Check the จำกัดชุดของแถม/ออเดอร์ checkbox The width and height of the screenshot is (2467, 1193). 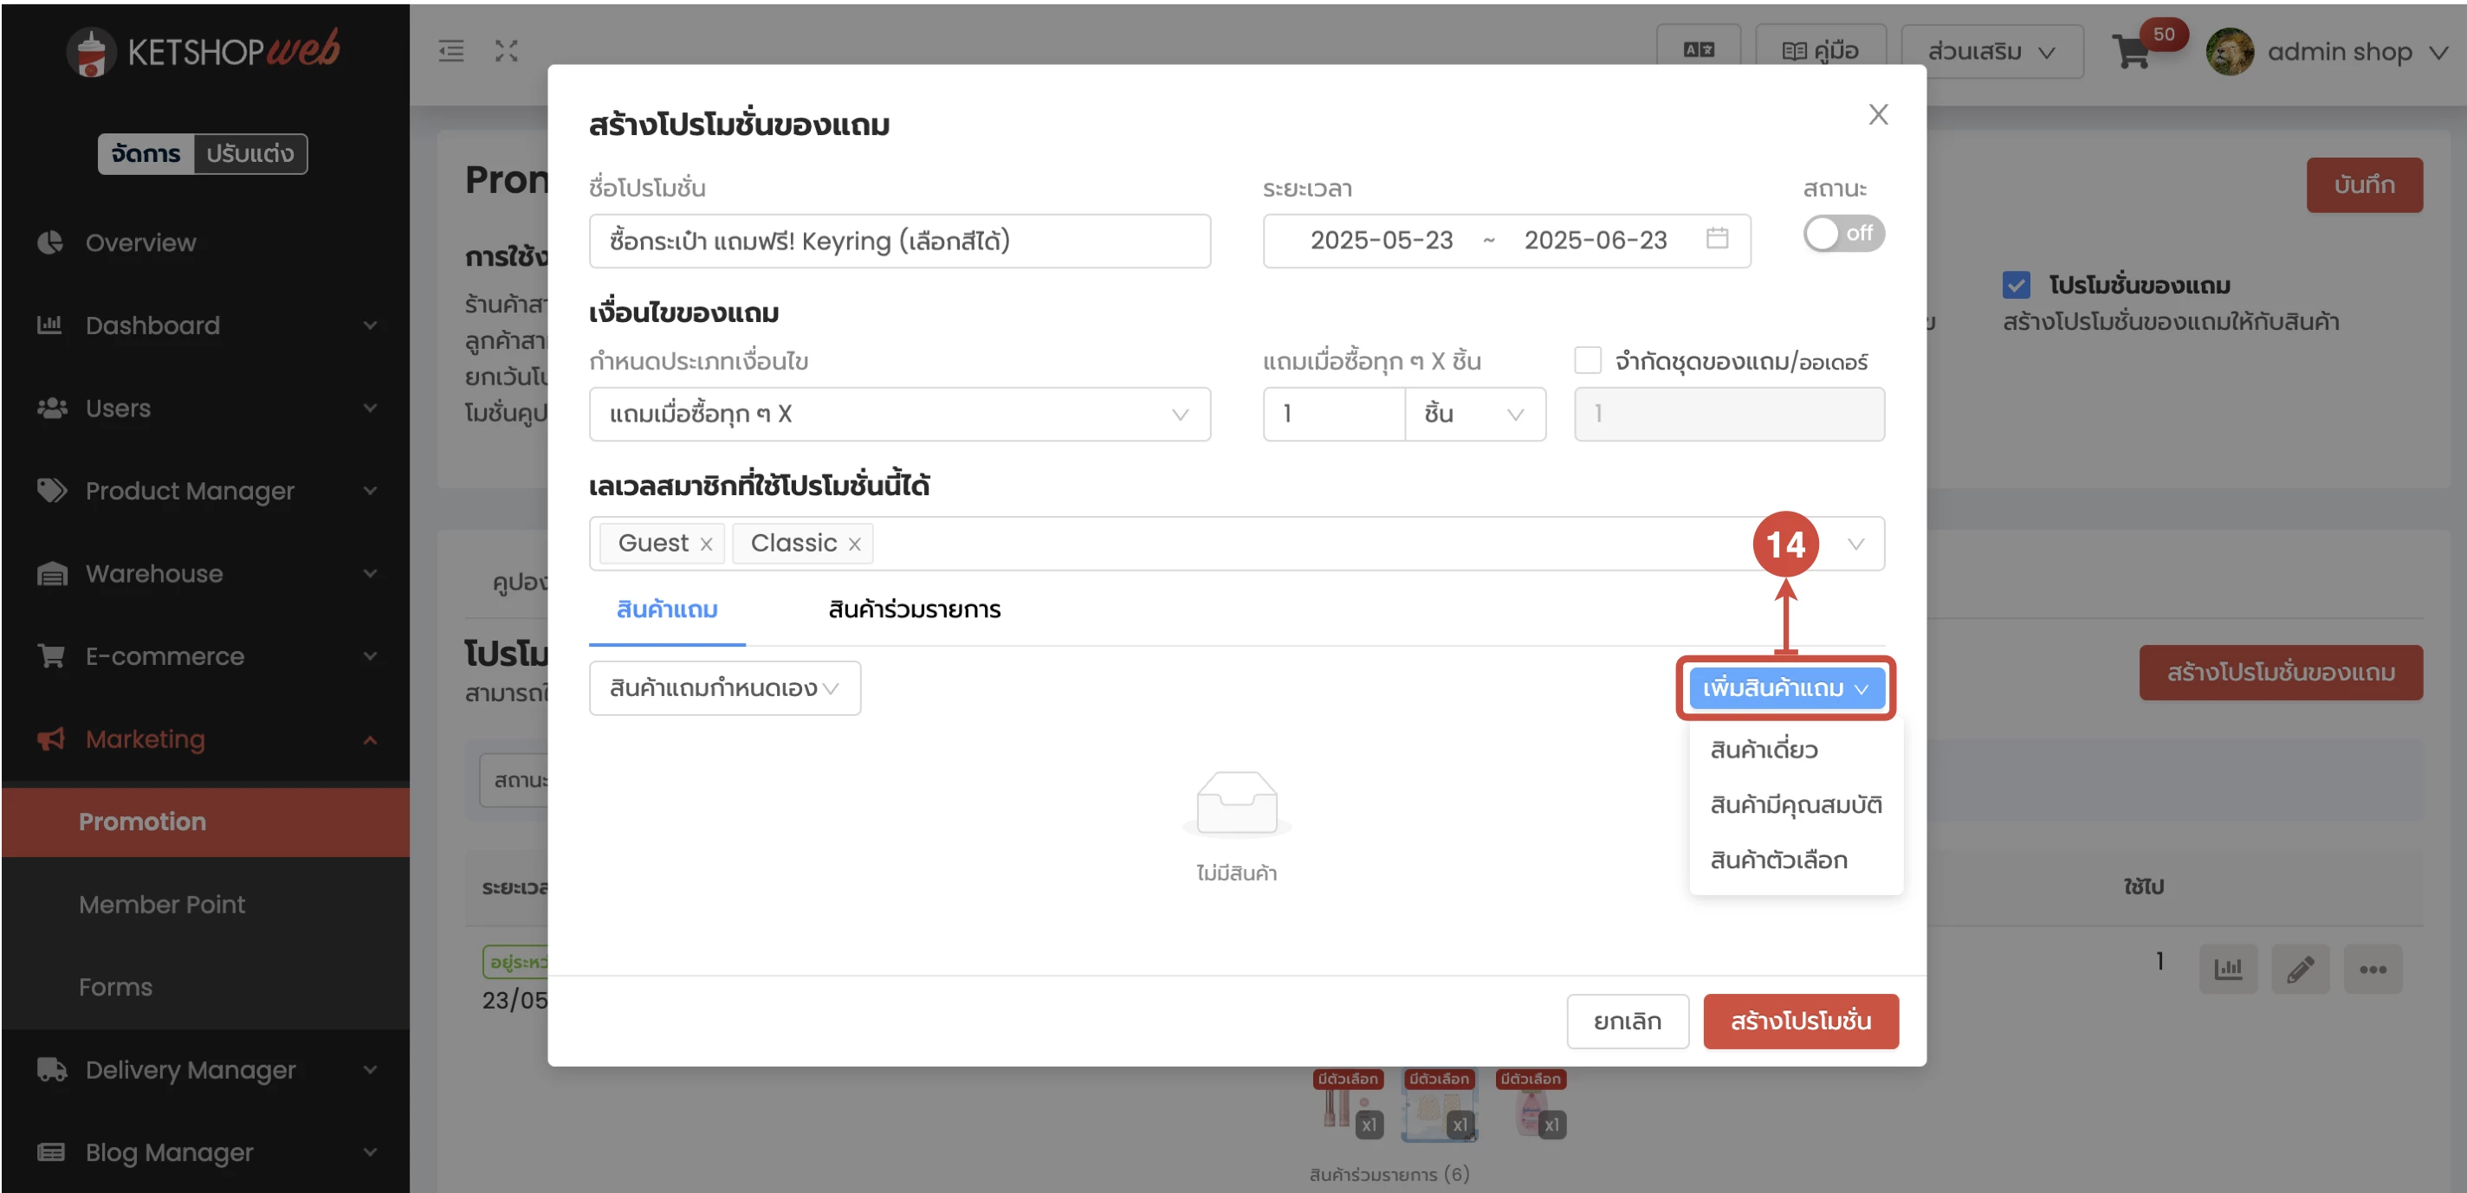pyautogui.click(x=1587, y=359)
